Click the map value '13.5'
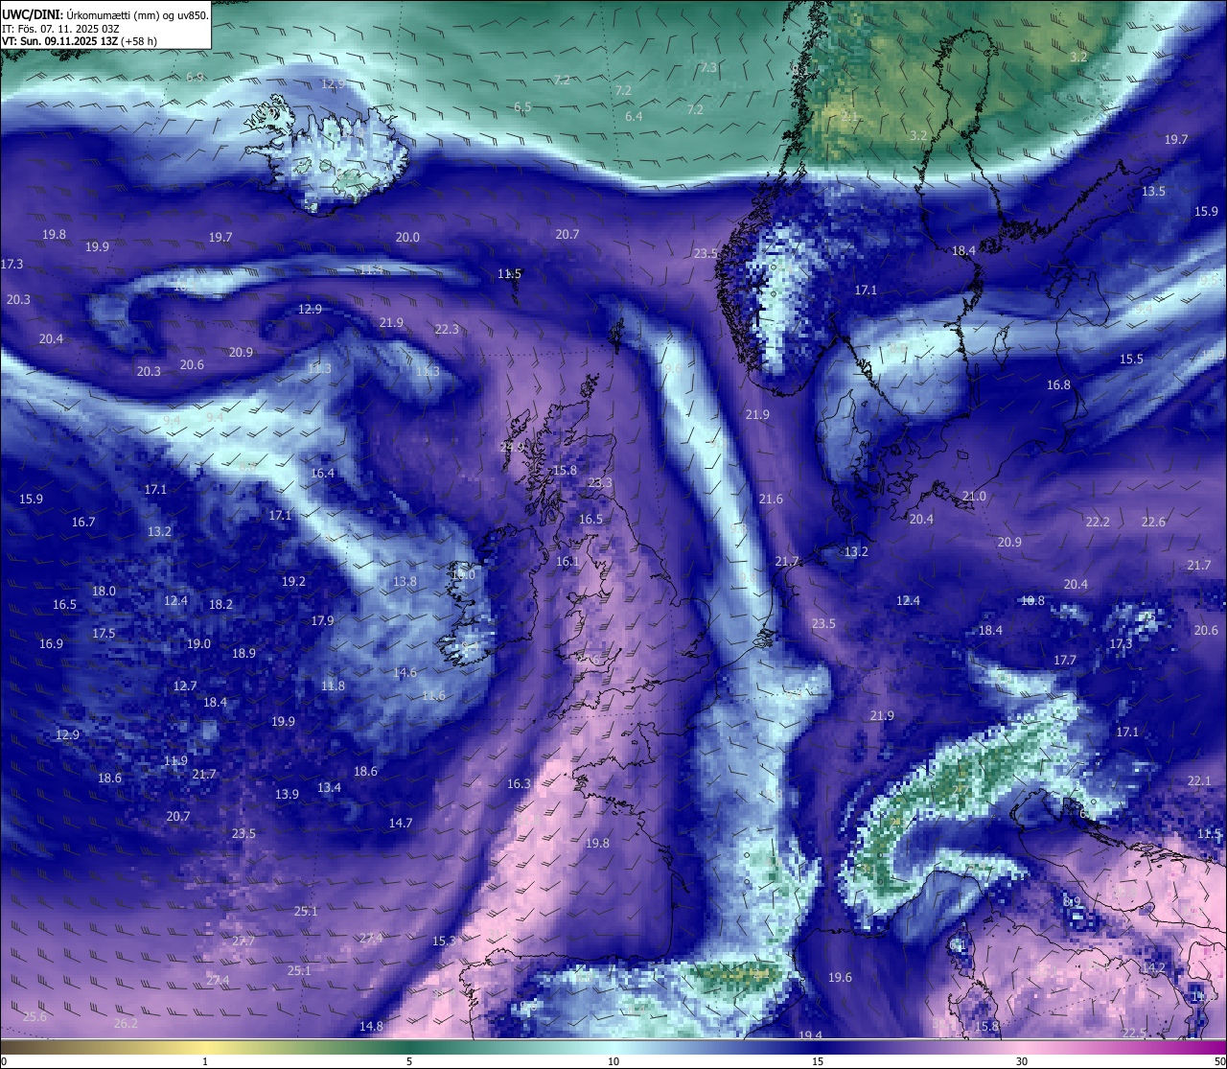The height and width of the screenshot is (1069, 1227). click(x=1153, y=191)
